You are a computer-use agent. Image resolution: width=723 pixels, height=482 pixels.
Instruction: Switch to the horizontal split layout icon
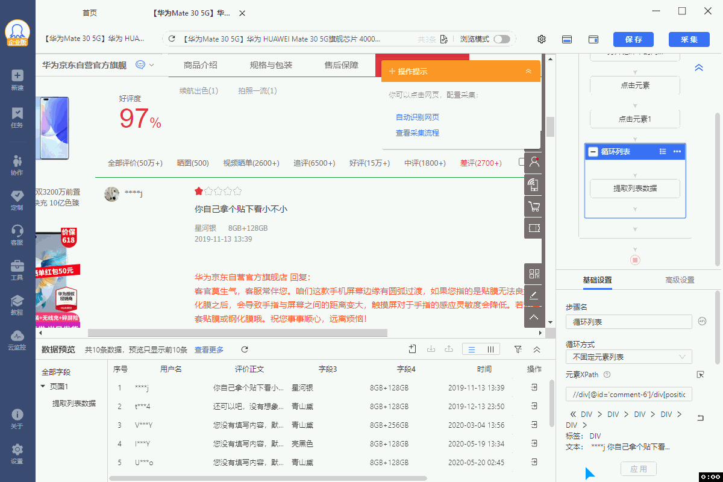click(x=567, y=39)
